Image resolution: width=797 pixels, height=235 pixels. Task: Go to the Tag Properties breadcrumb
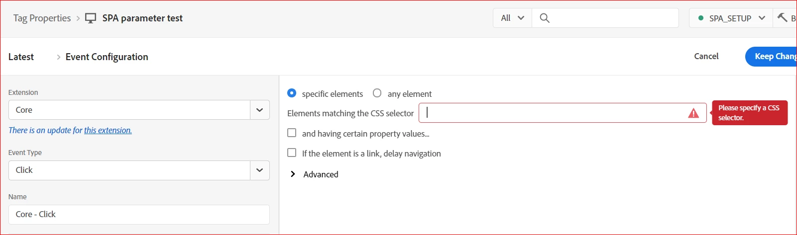tap(42, 18)
